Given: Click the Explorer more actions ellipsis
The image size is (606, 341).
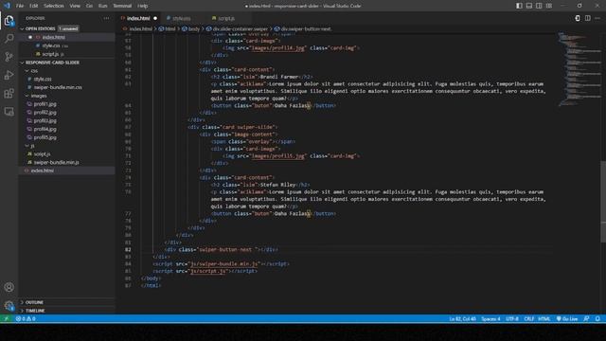Looking at the screenshot, I should pos(106,18).
